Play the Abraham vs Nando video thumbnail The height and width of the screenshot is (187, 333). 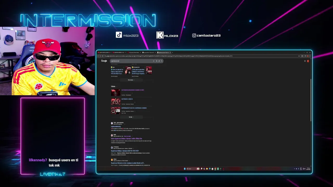tap(116, 92)
